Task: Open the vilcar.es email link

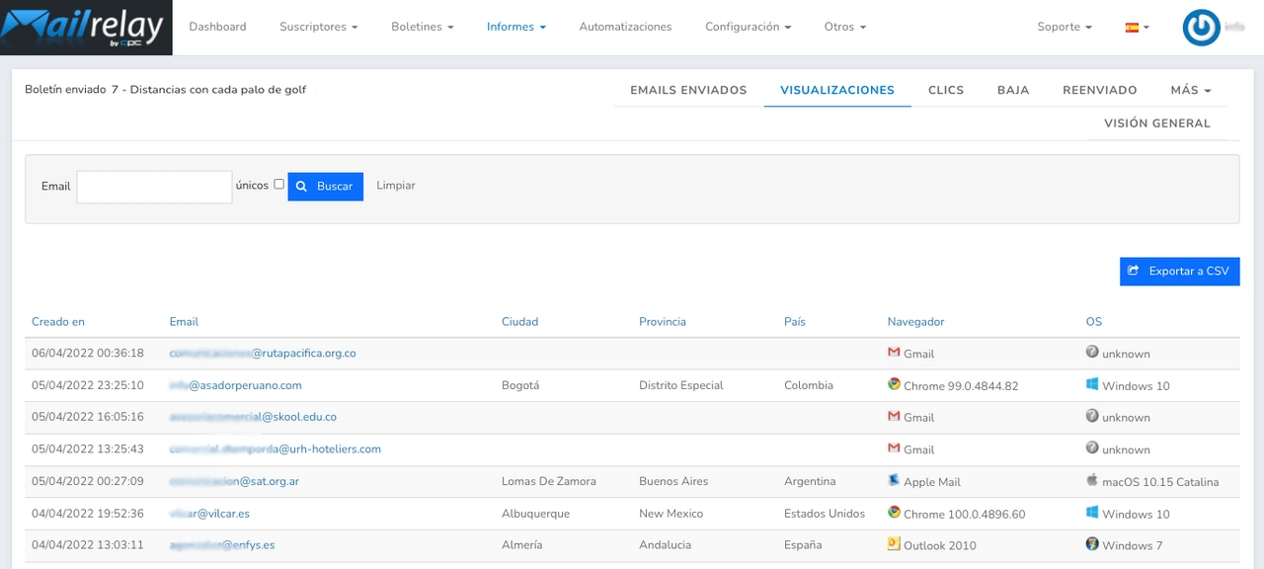Action: (209, 514)
